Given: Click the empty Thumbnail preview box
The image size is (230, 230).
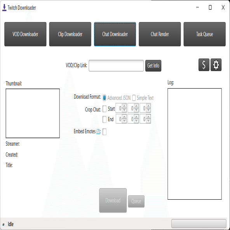Looking at the screenshot, I should [x=33, y=113].
